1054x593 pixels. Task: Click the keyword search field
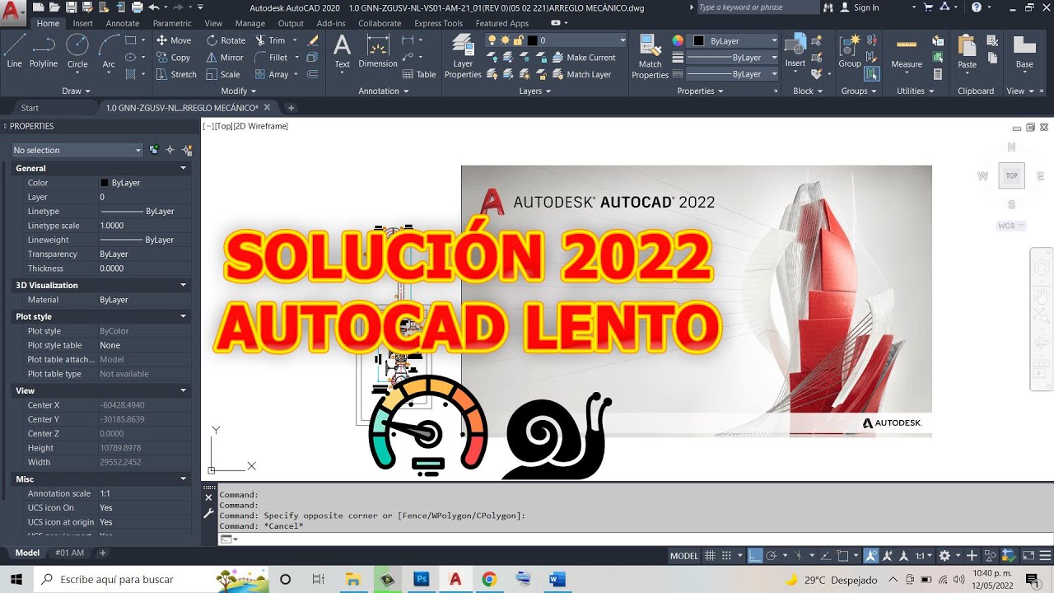[758, 7]
